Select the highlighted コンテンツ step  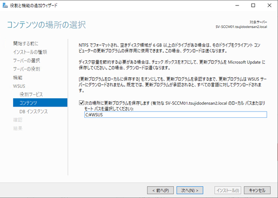pos(40,103)
